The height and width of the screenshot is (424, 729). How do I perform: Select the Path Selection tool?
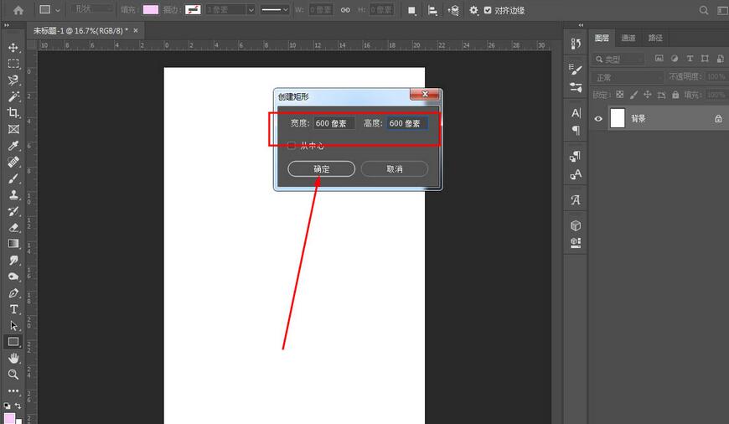coord(13,325)
